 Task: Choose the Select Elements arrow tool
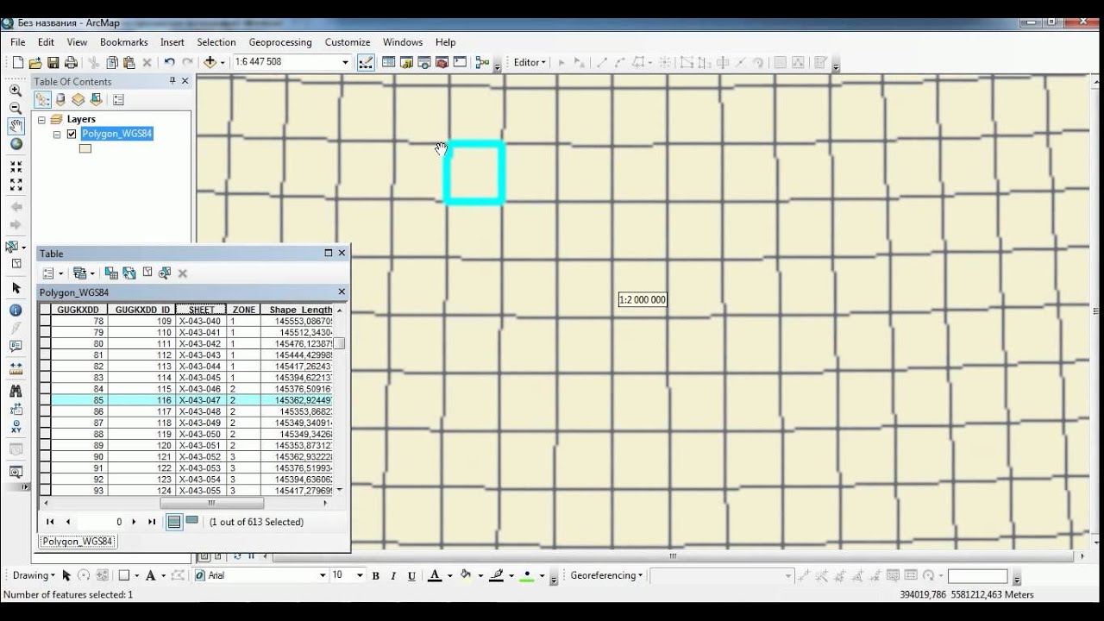16,288
